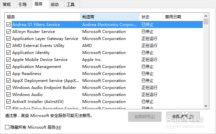Uncheck AllJoyn Router Service checkbox
The image size is (216, 134).
click(x=8, y=32)
